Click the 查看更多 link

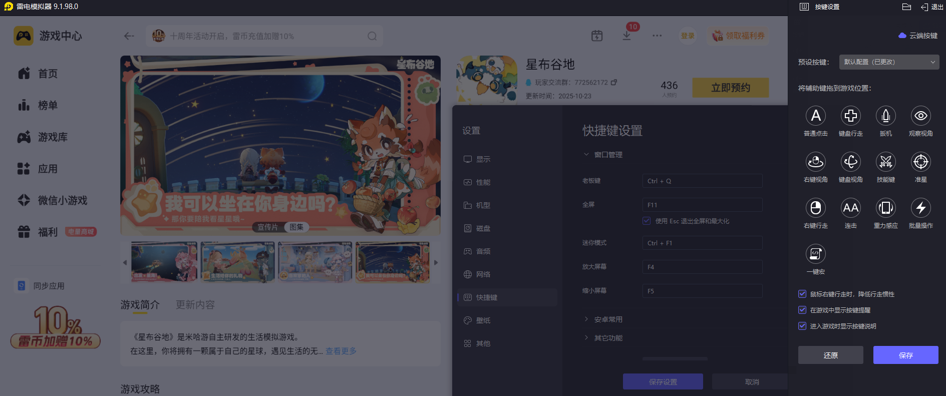click(x=341, y=351)
